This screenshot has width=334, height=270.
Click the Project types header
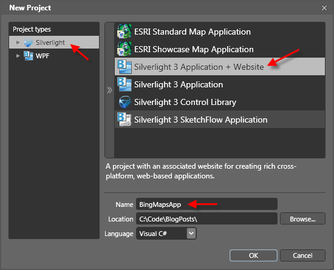pos(32,29)
